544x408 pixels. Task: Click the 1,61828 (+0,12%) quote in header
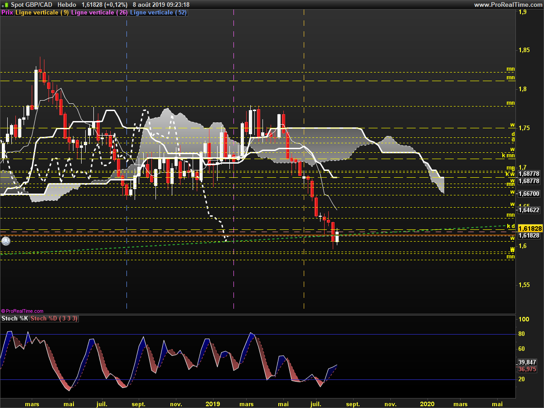[x=104, y=5]
